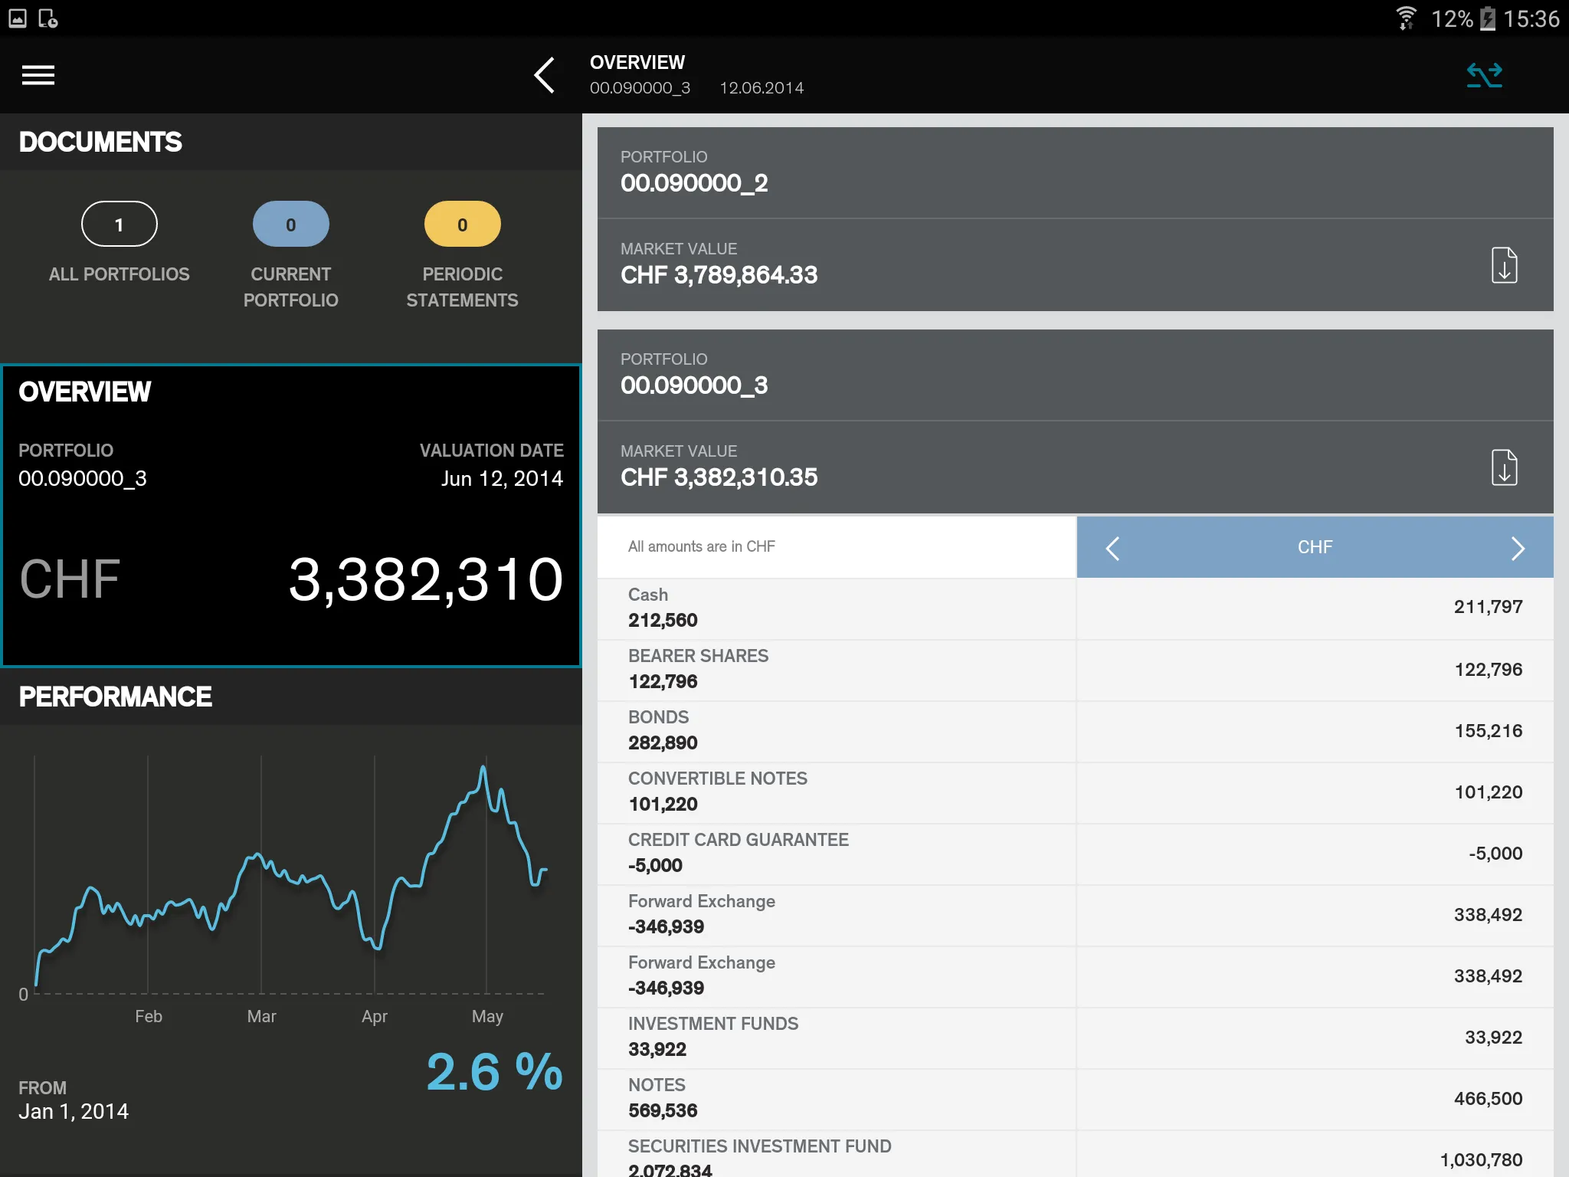Open the CONVERTIBLE NOTES row

pos(1076,792)
